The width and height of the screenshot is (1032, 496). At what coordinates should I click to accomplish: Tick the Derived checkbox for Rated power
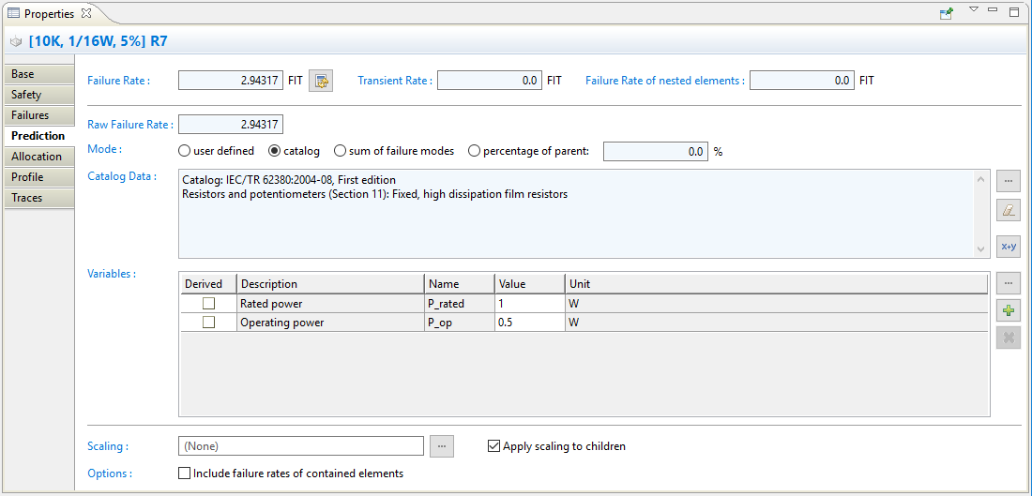coord(208,304)
